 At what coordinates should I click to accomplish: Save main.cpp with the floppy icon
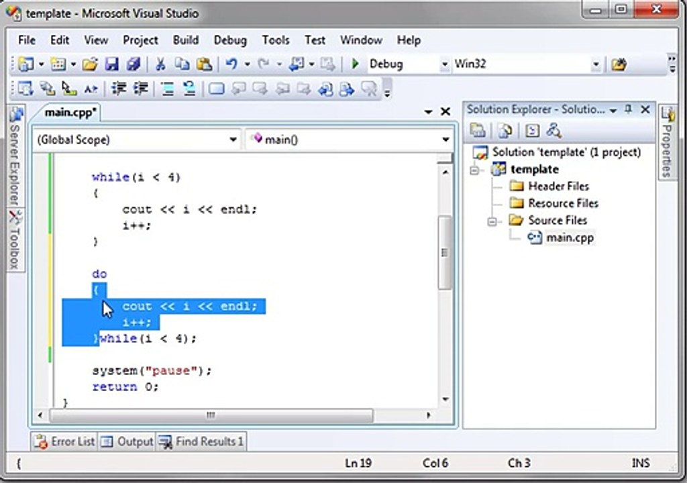112,64
